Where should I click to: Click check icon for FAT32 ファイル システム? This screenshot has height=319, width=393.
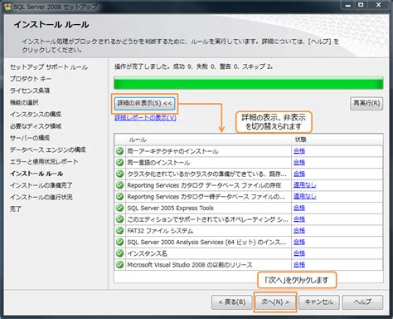coord(119,230)
